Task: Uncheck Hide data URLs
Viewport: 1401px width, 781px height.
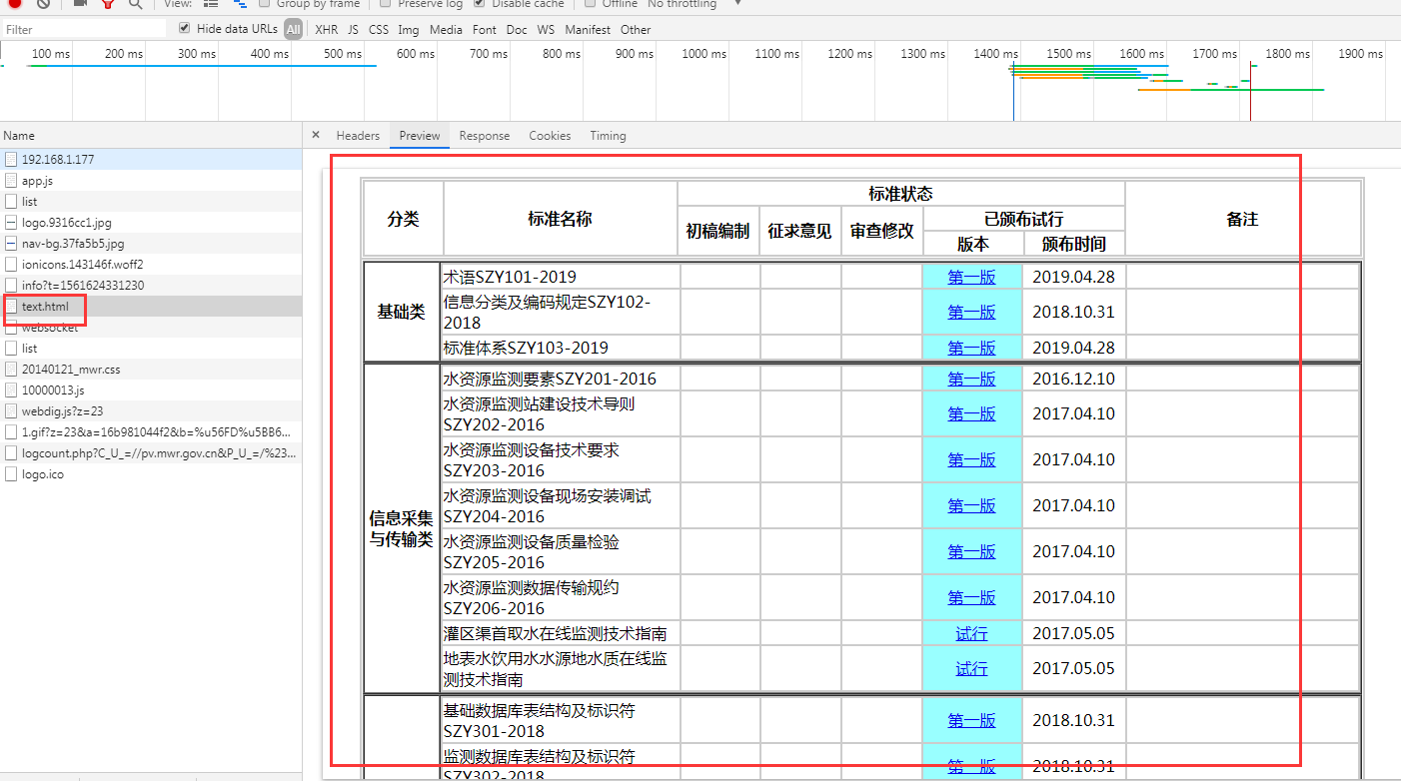Action: coord(183,28)
